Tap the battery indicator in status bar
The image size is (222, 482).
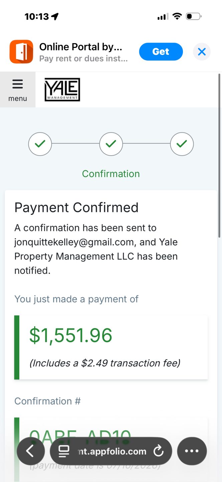194,16
